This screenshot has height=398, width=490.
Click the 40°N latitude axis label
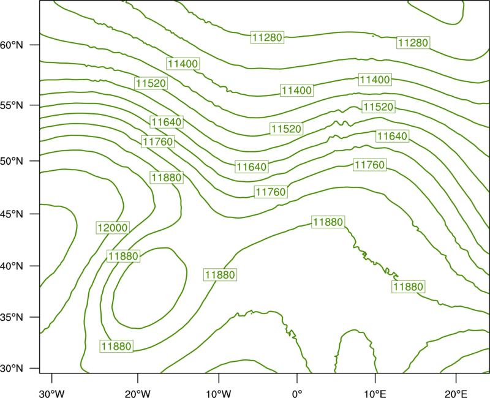tap(12, 266)
